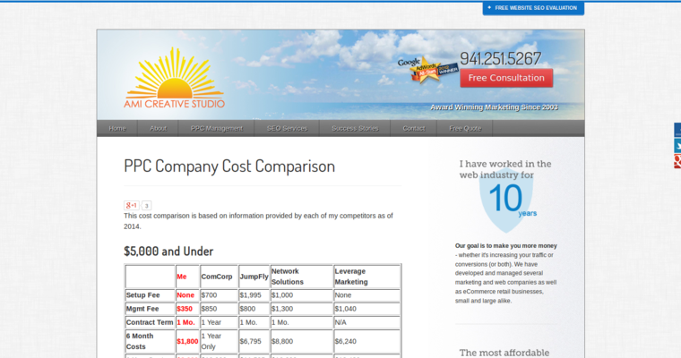Open the Home menu item

point(117,128)
